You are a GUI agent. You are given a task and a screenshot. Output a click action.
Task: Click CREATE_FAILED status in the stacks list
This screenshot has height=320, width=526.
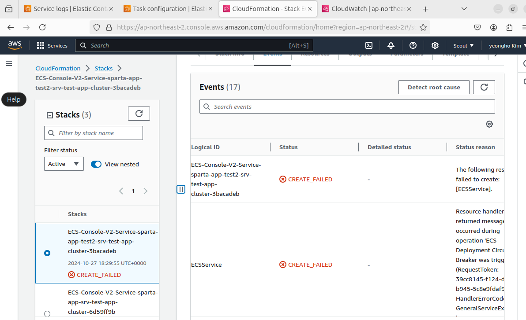point(94,275)
